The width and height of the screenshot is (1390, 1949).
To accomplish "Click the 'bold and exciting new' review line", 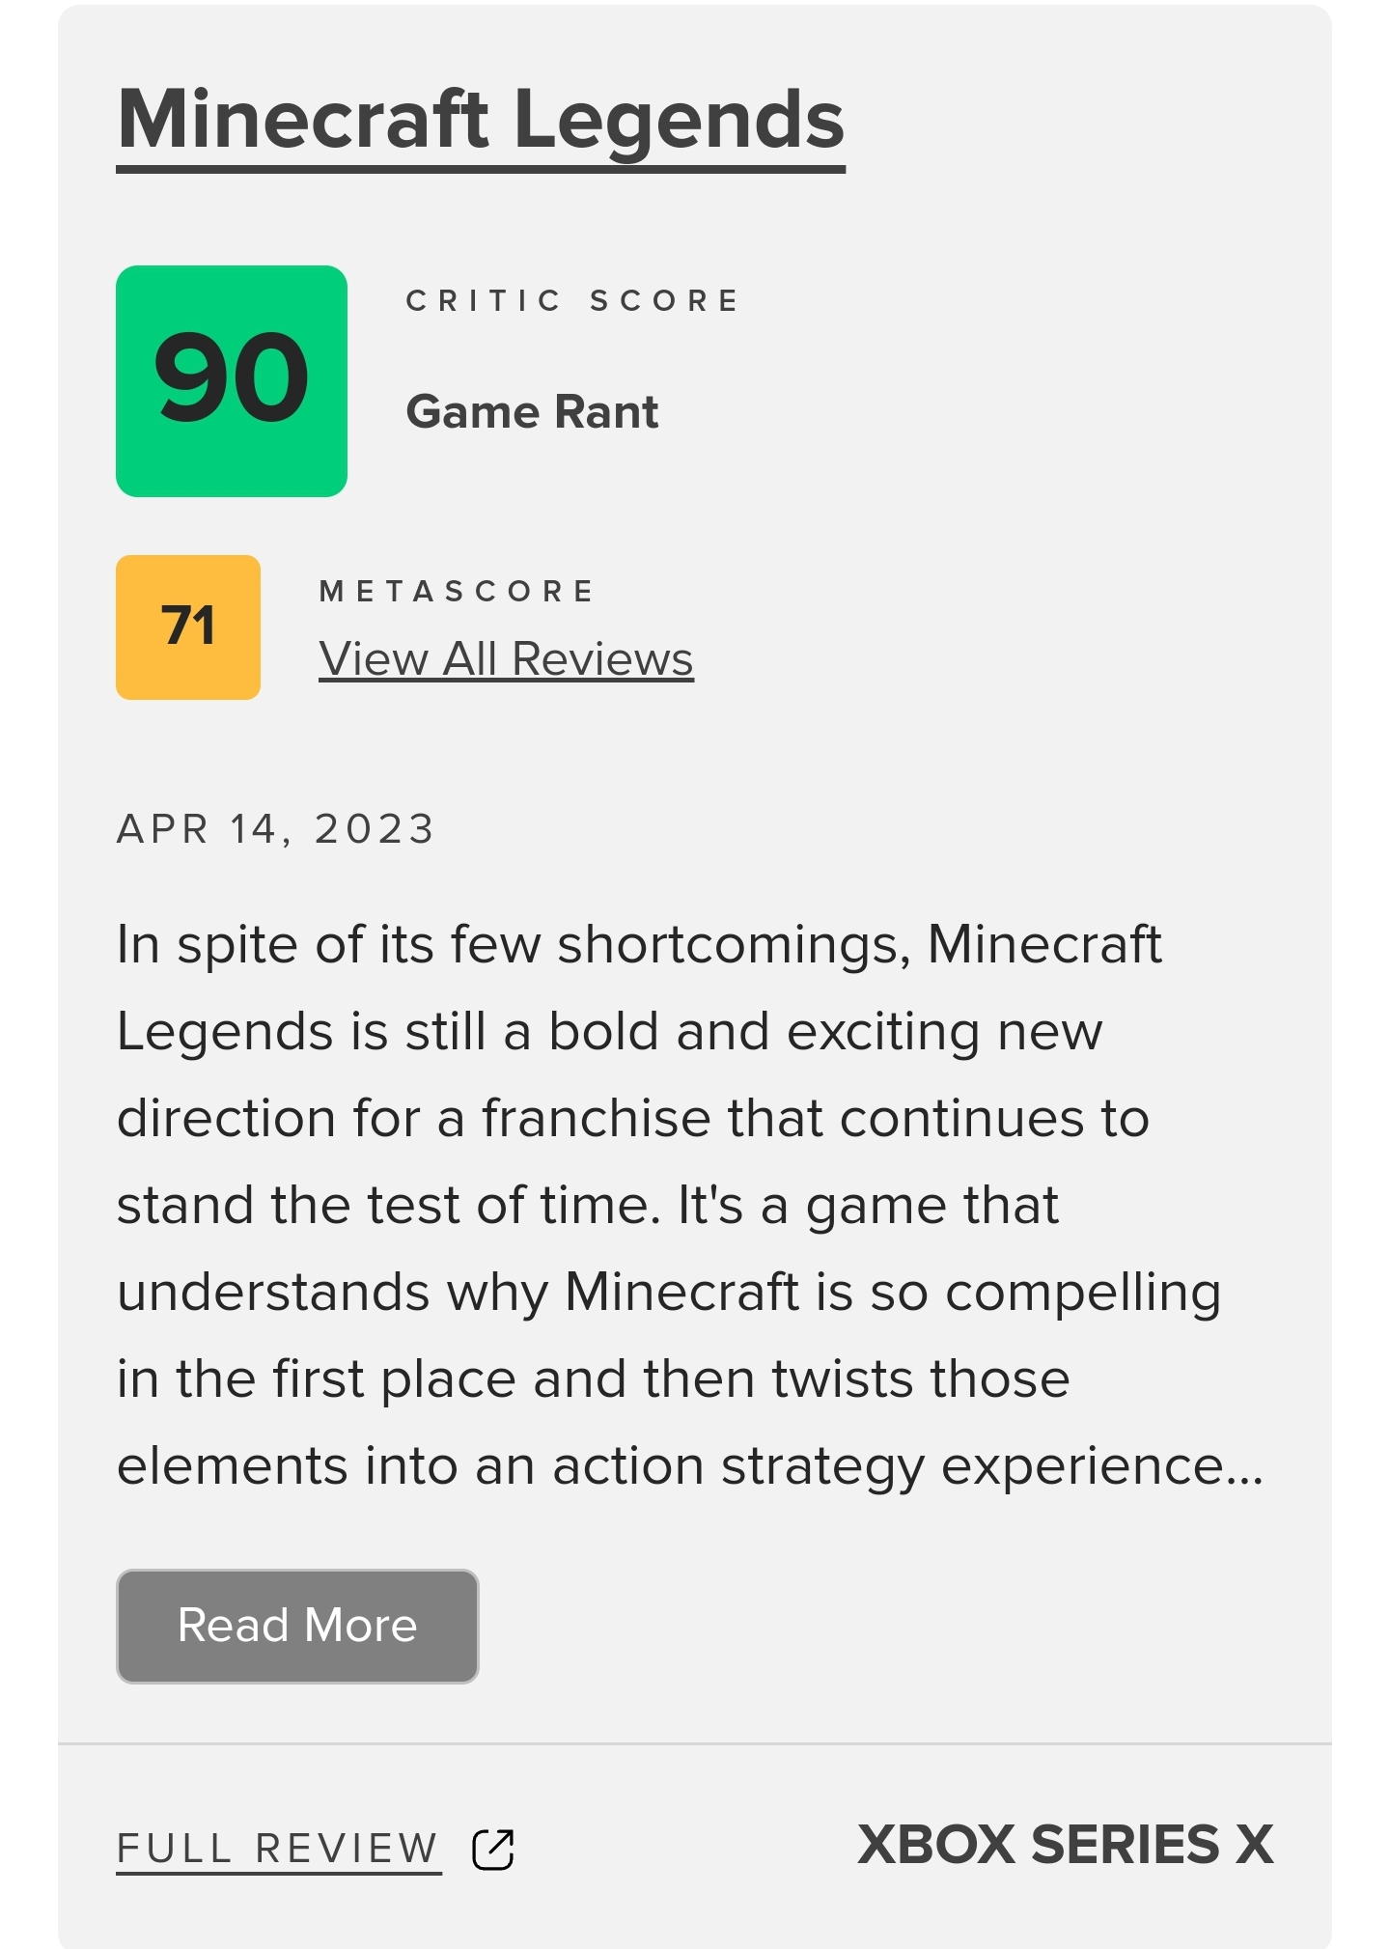I will (609, 1032).
